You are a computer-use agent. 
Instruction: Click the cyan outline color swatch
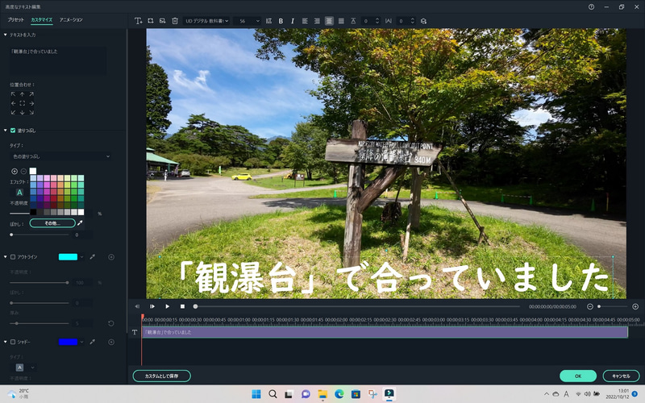click(68, 257)
